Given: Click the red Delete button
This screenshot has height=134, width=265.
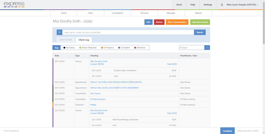Looking at the screenshot, I should coord(159,22).
